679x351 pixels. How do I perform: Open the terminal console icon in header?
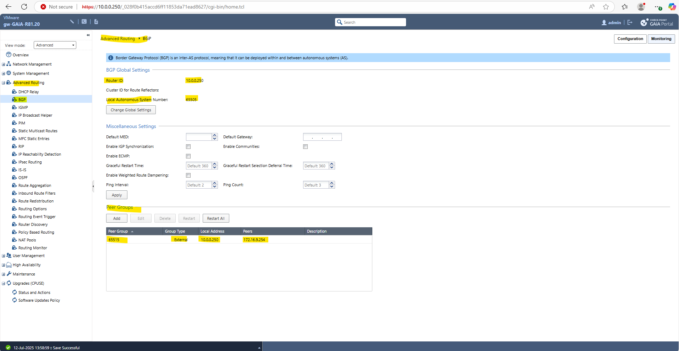[x=84, y=22]
